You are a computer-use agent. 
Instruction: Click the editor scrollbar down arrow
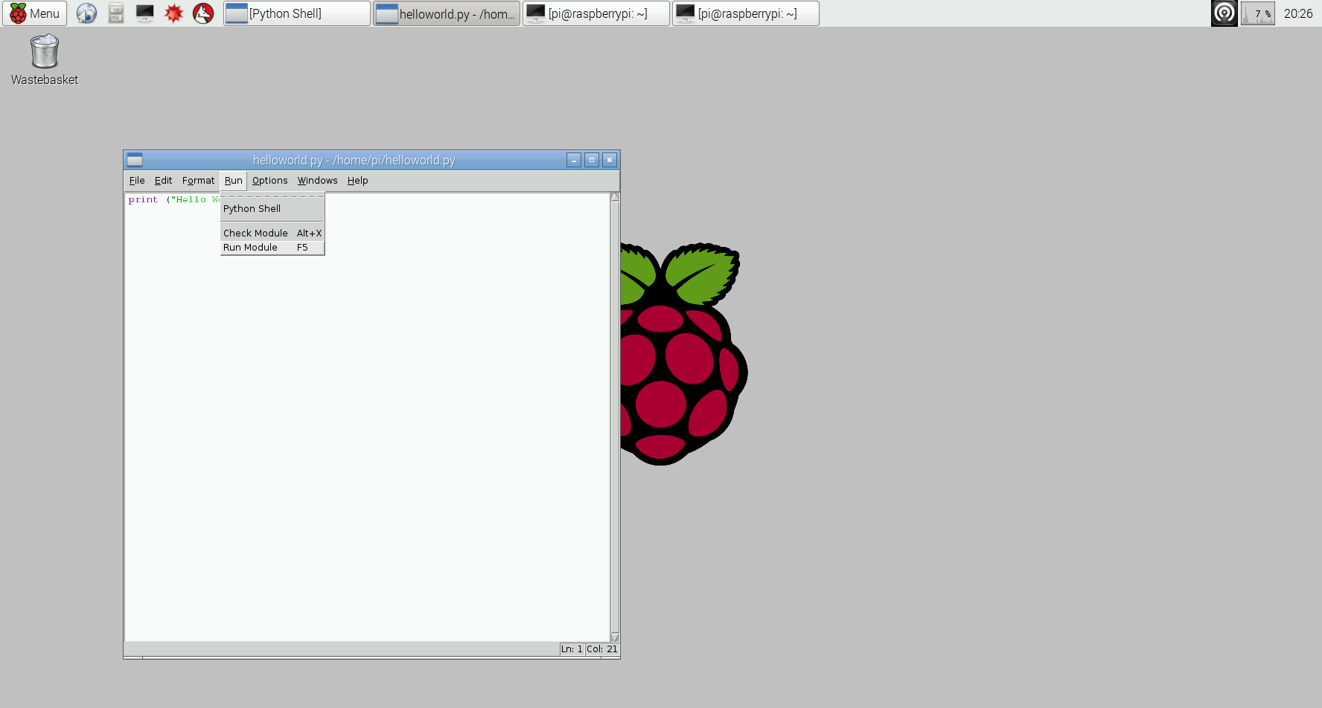tap(615, 637)
